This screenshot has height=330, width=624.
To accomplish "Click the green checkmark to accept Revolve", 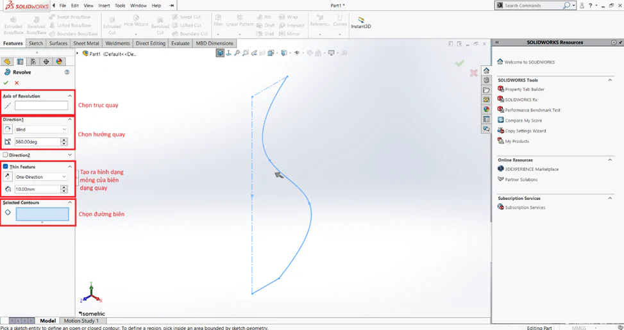I will coord(6,83).
